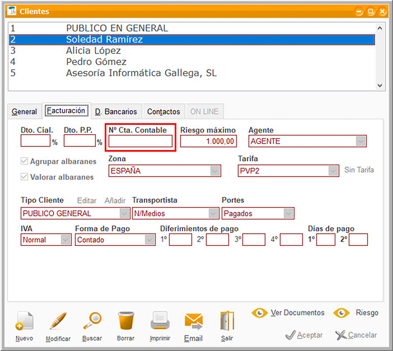393x351 pixels.
Task: Click the Dto. P.P. input field
Action: coord(79,141)
